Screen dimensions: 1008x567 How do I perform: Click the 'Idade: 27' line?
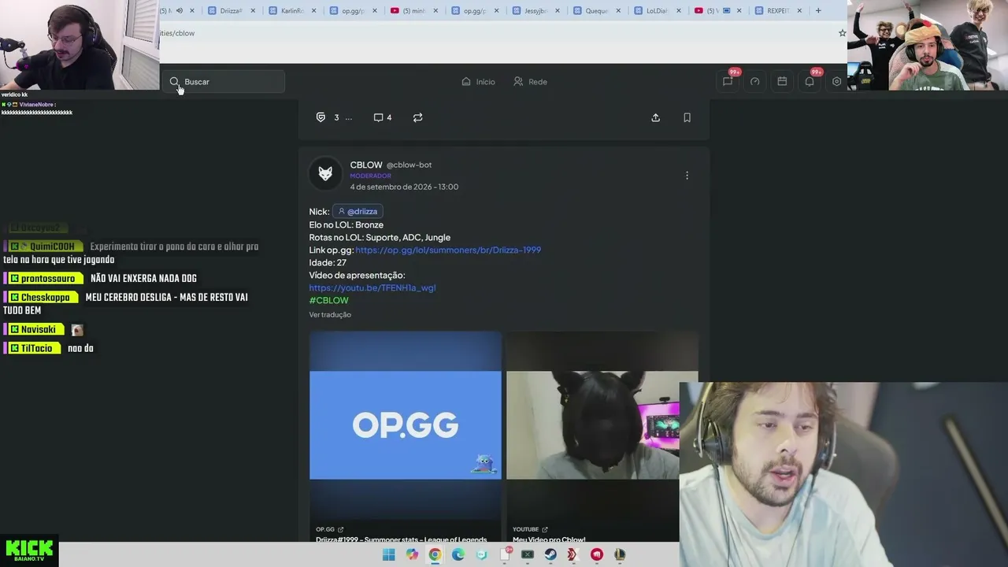coord(328,262)
